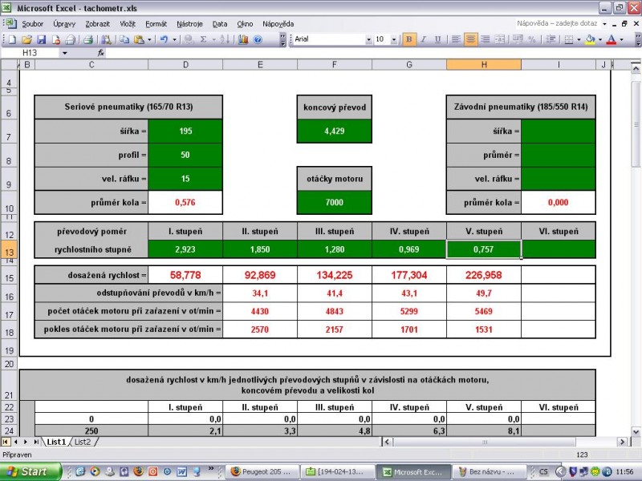Click the Windows Start button
Image resolution: width=642 pixels, height=481 pixels.
point(30,472)
